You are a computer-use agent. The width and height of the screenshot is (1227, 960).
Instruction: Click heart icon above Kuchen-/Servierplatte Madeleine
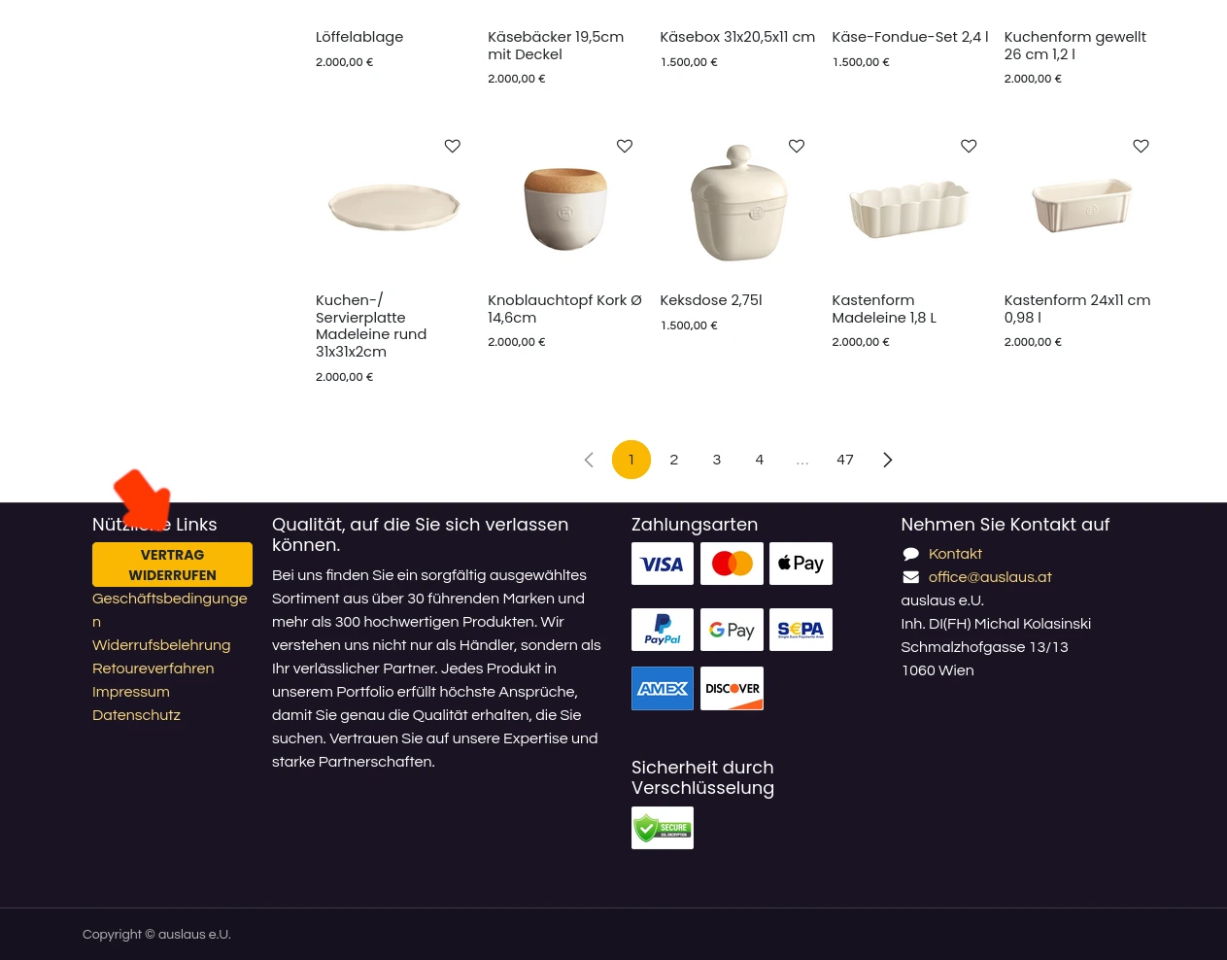click(x=453, y=146)
